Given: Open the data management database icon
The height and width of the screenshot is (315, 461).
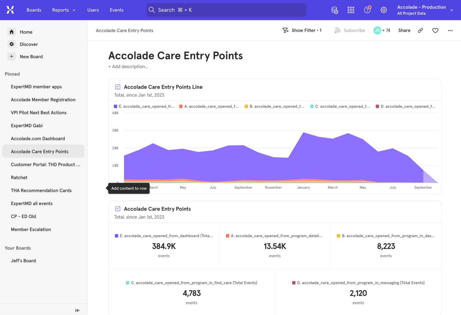Looking at the screenshot, I should (x=334, y=10).
